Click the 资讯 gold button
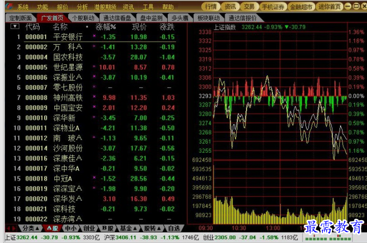The height and width of the screenshot is (243, 367). click(x=230, y=7)
